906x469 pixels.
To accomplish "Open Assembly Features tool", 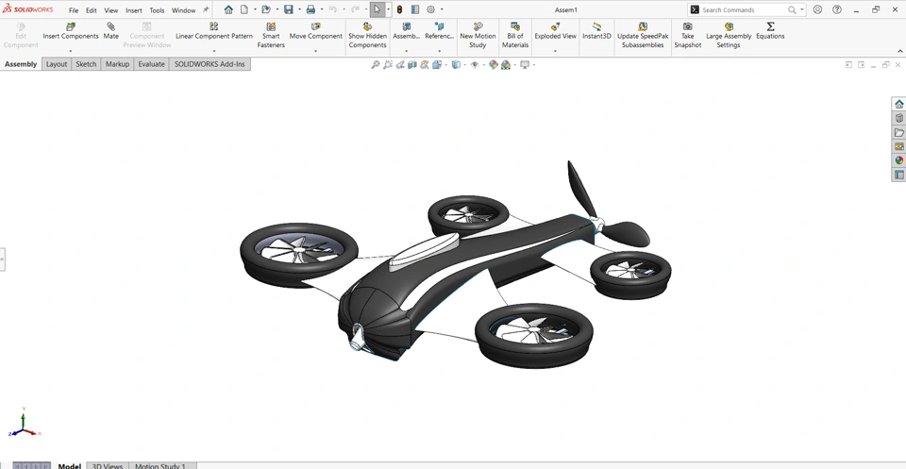I will click(406, 31).
